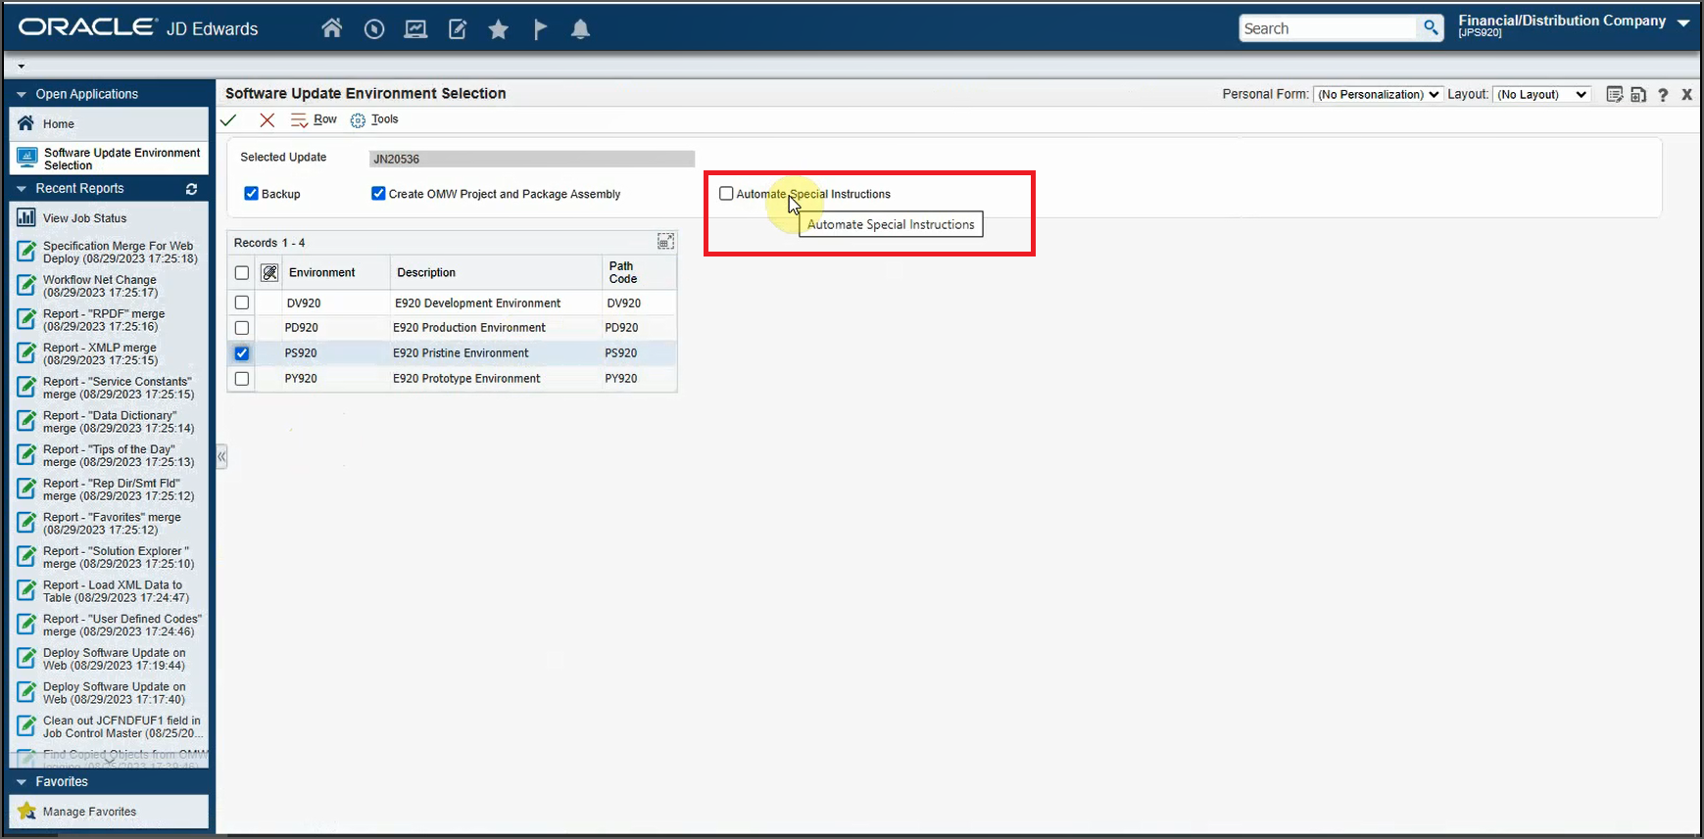Viewport: 1704px width, 839px height.
Task: Open the Recent Reports clock icon
Action: [373, 29]
